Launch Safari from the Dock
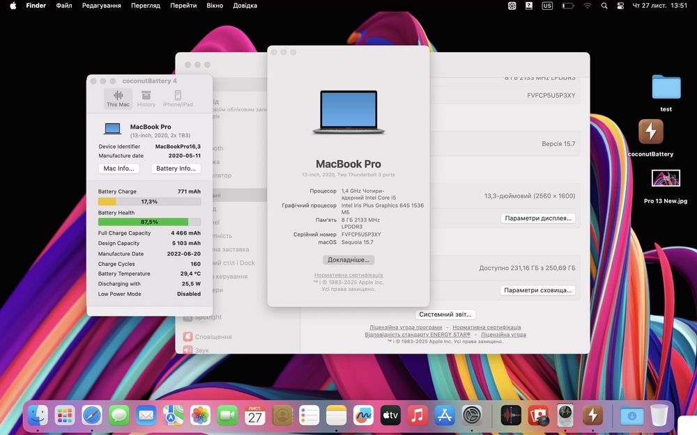 pyautogui.click(x=92, y=416)
